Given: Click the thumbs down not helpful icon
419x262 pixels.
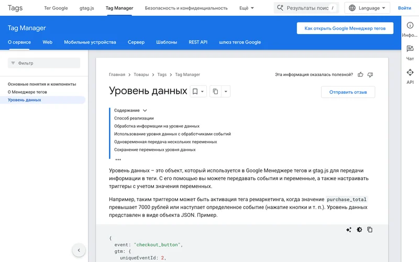Looking at the screenshot, I should click(x=370, y=74).
